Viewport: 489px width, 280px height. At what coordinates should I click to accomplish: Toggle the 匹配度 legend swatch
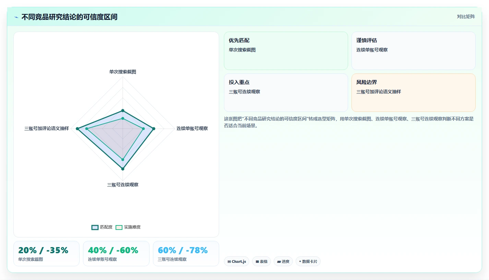coord(95,227)
